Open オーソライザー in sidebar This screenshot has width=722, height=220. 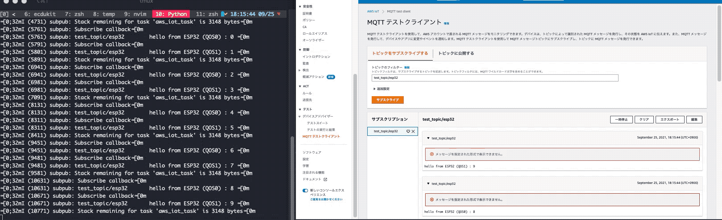click(x=313, y=40)
